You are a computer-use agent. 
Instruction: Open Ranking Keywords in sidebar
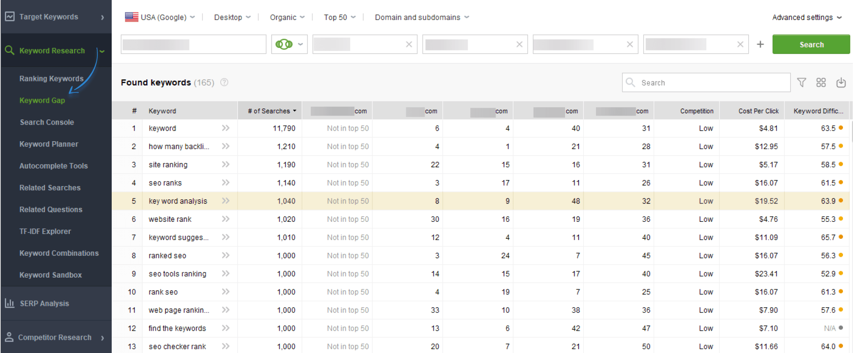coord(51,78)
